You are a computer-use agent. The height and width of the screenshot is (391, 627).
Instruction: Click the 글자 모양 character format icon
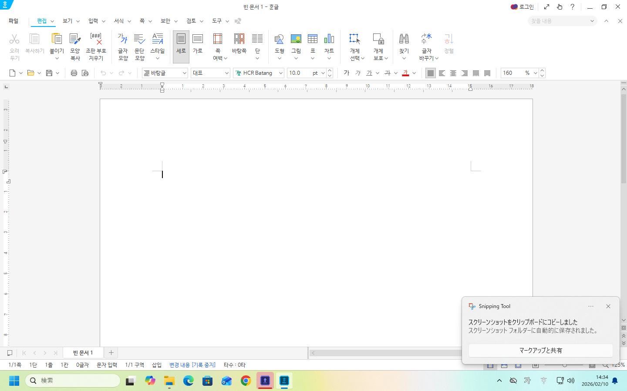pyautogui.click(x=123, y=40)
